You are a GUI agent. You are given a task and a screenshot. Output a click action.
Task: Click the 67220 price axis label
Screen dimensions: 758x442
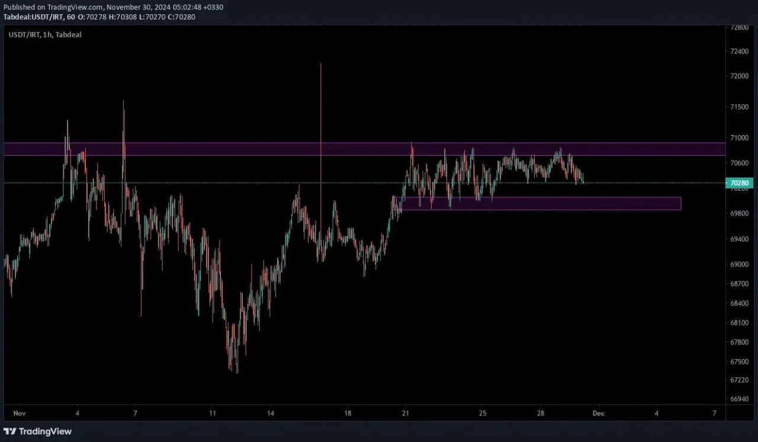click(x=740, y=380)
